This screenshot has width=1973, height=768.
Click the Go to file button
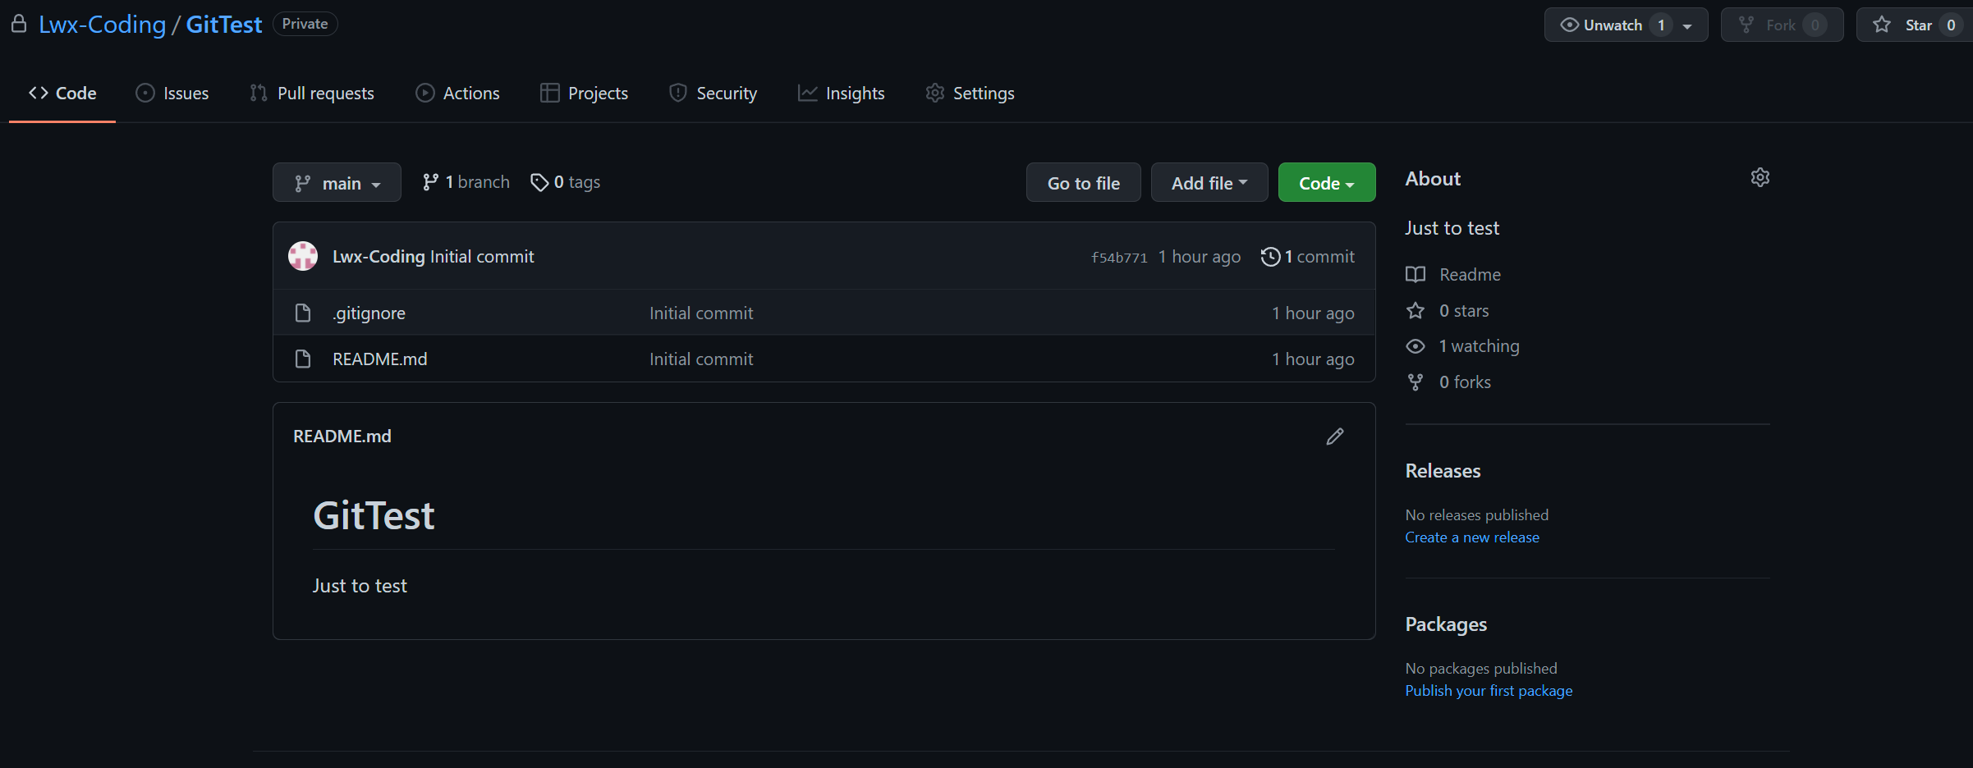pos(1083,182)
